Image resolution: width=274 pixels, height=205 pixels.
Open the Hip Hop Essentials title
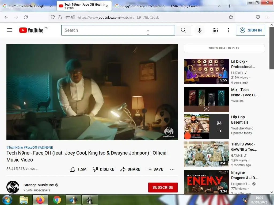240,120
